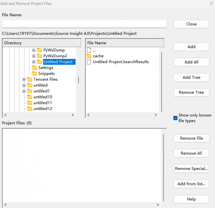The height and width of the screenshot is (208, 215).
Task: Expand the Tencent Files tree node
Action: [24, 79]
